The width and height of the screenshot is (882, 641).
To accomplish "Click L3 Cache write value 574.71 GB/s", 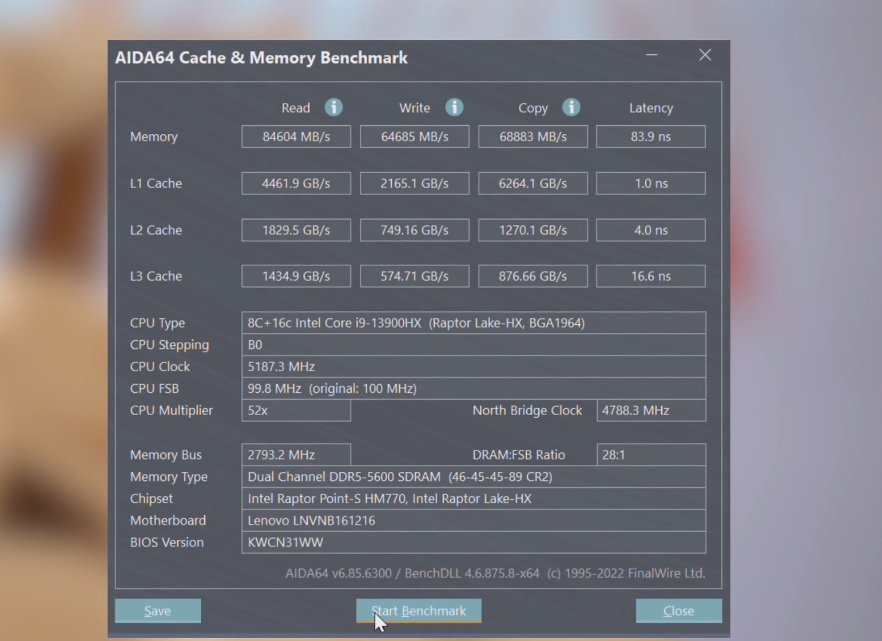I will click(415, 276).
